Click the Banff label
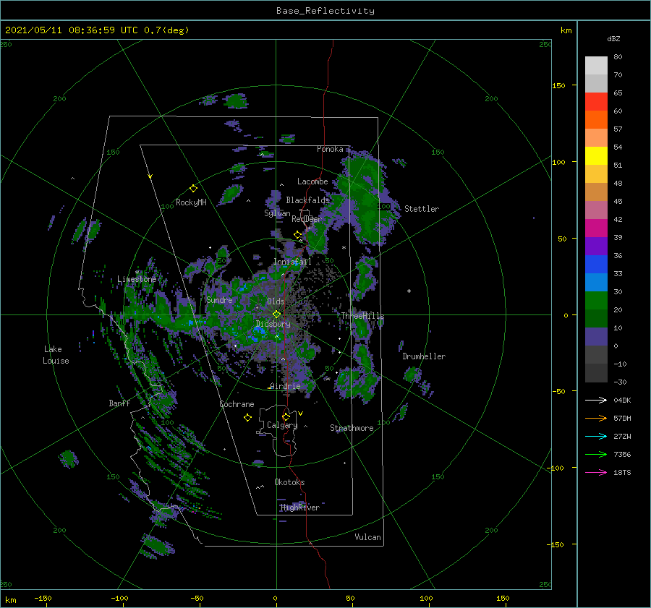651x608 pixels. pos(119,403)
